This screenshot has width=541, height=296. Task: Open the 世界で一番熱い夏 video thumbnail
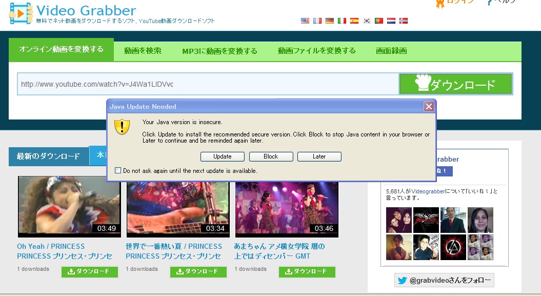(x=178, y=209)
